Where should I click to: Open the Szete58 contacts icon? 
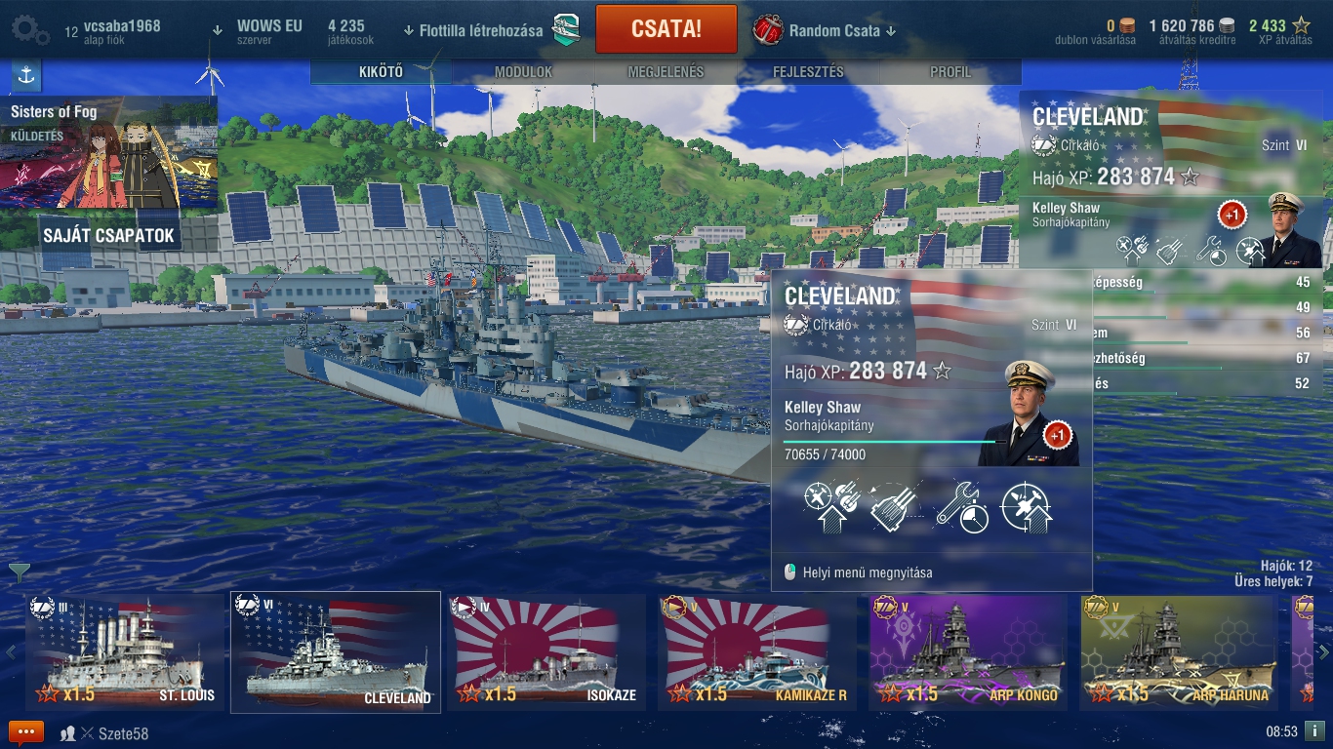[68, 733]
